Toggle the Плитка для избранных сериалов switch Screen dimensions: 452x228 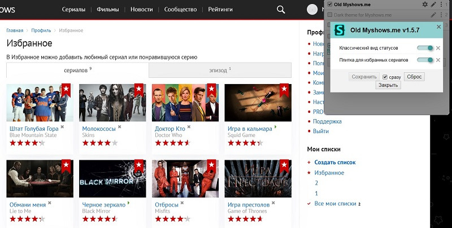[x=425, y=60]
